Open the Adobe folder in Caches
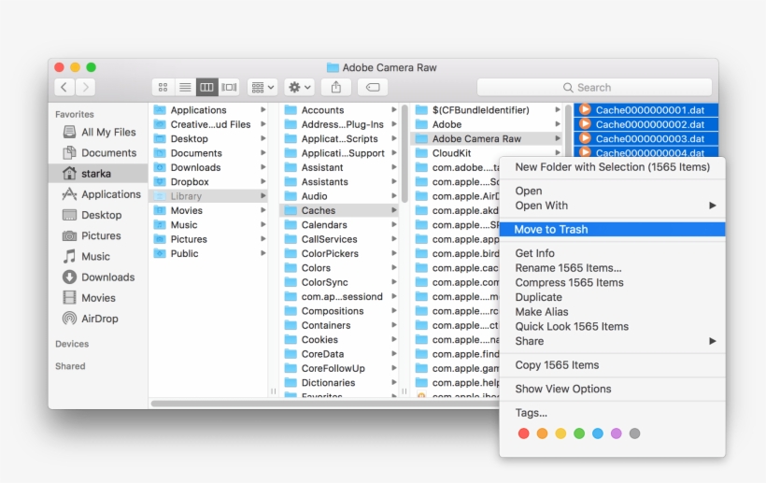766x483 pixels. point(488,124)
